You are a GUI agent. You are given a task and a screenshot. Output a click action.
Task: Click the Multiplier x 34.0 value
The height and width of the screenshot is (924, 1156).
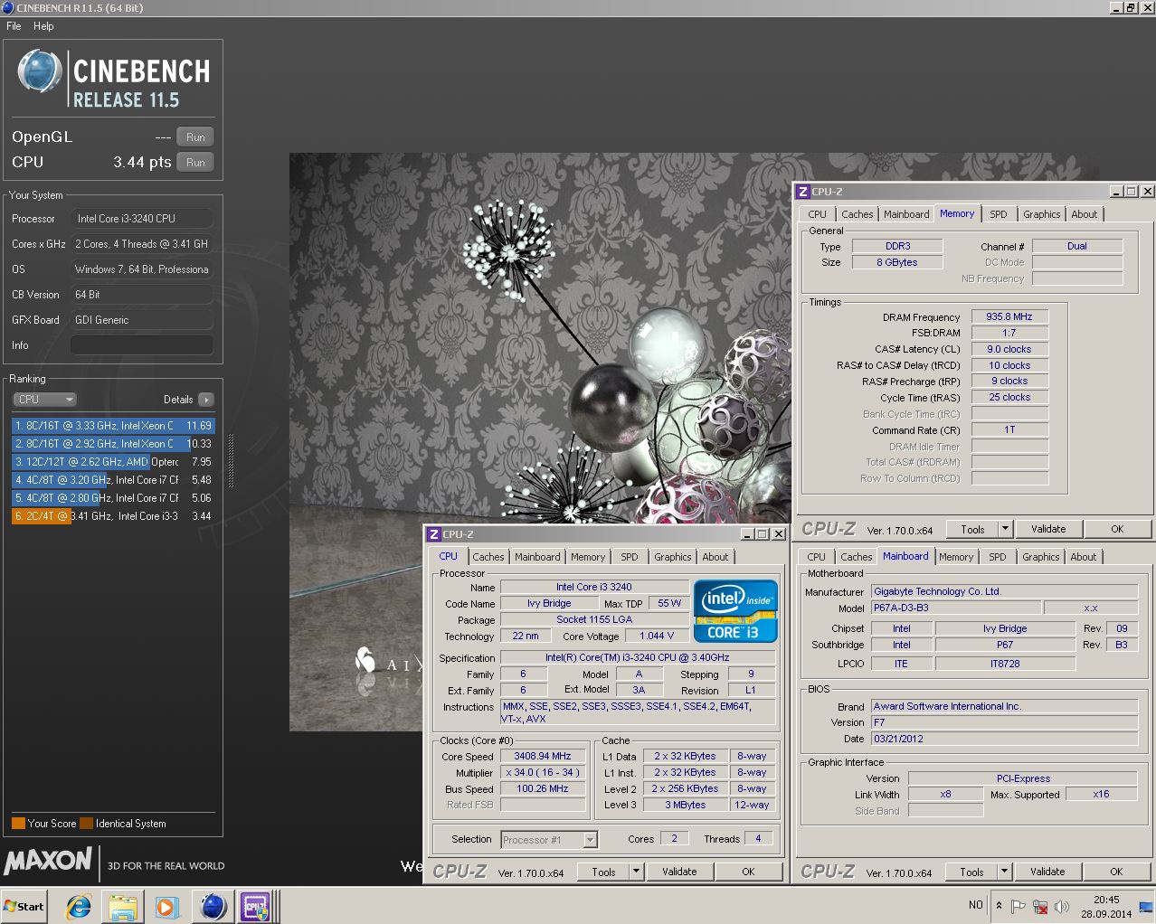[543, 773]
